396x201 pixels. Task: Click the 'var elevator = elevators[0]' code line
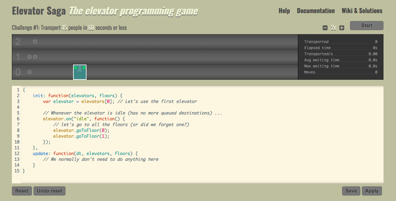pyautogui.click(x=79, y=101)
